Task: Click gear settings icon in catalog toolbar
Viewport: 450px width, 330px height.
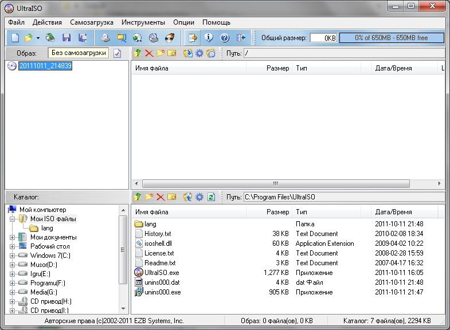Action: pos(199,197)
